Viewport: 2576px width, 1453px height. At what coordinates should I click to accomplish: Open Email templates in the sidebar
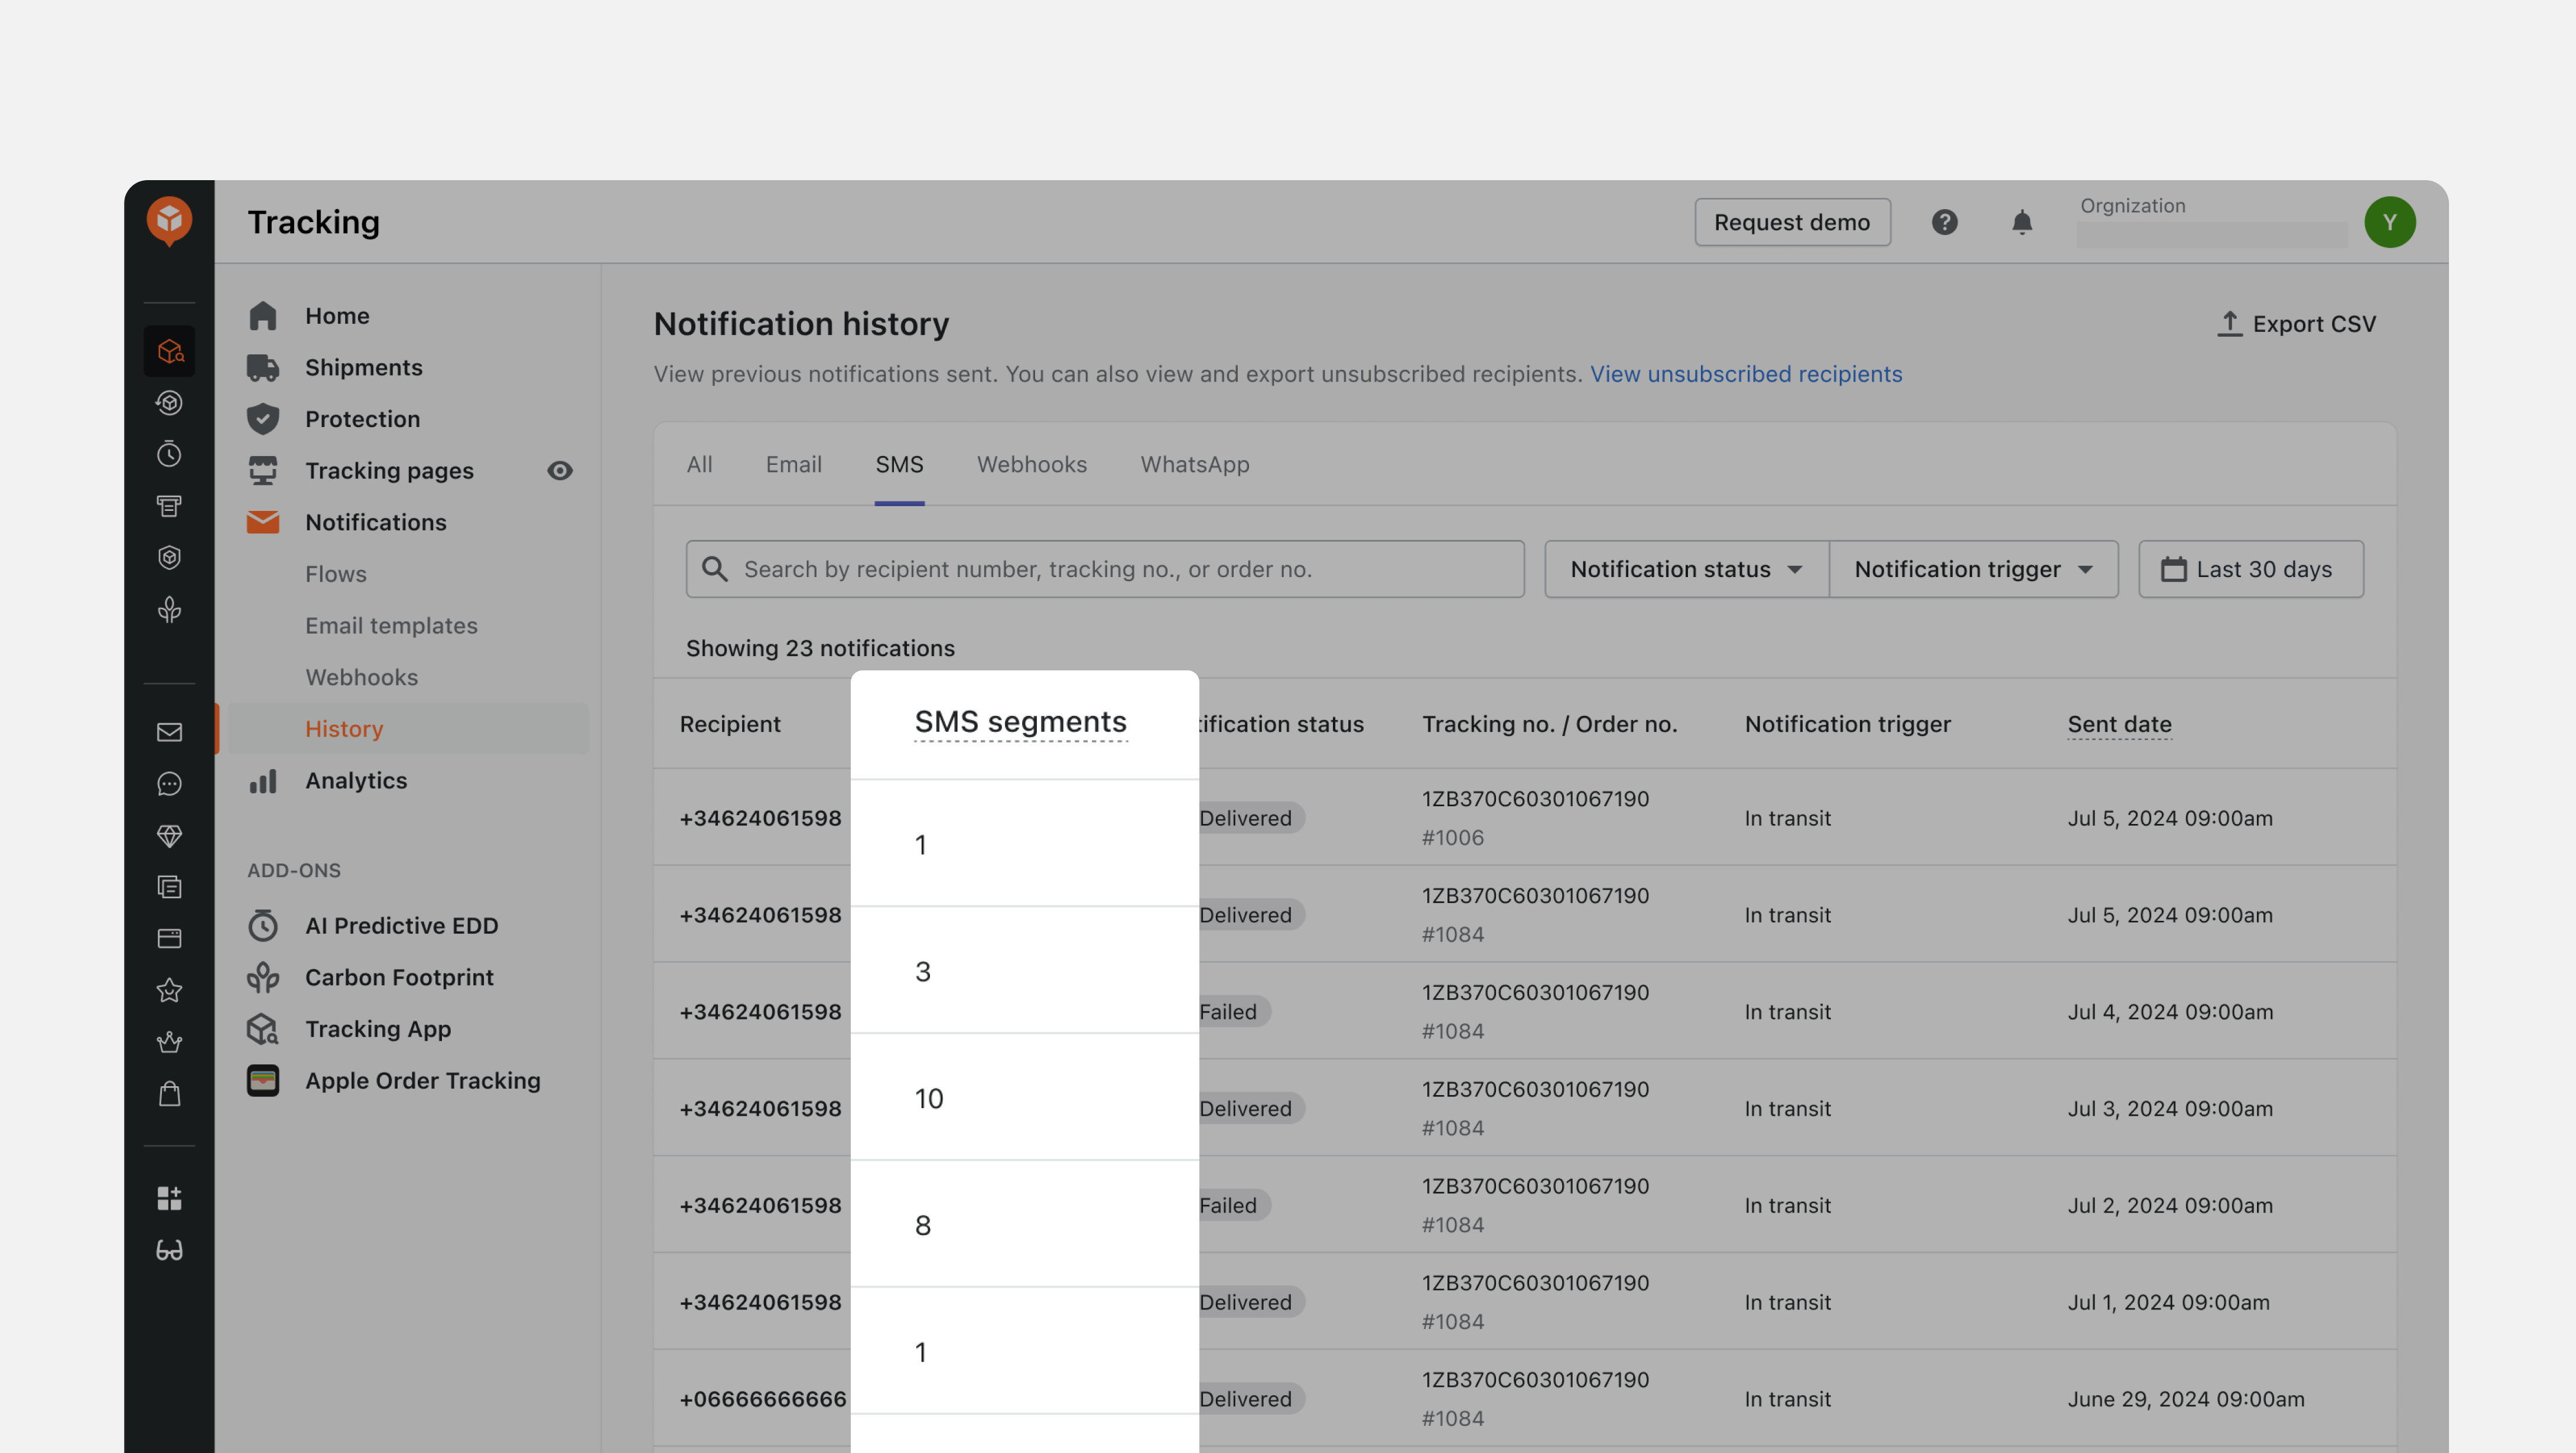click(391, 626)
